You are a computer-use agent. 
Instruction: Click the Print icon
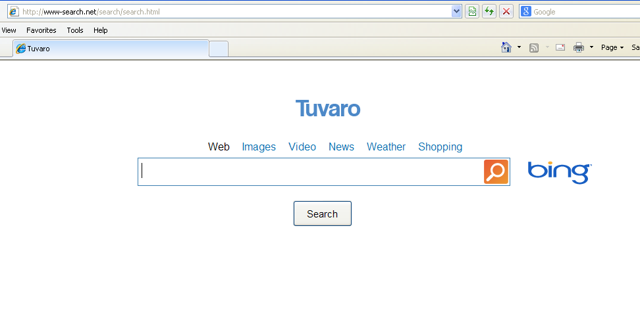click(579, 48)
